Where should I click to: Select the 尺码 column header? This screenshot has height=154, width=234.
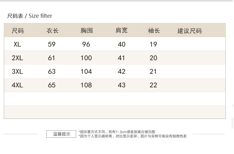coord(17,31)
